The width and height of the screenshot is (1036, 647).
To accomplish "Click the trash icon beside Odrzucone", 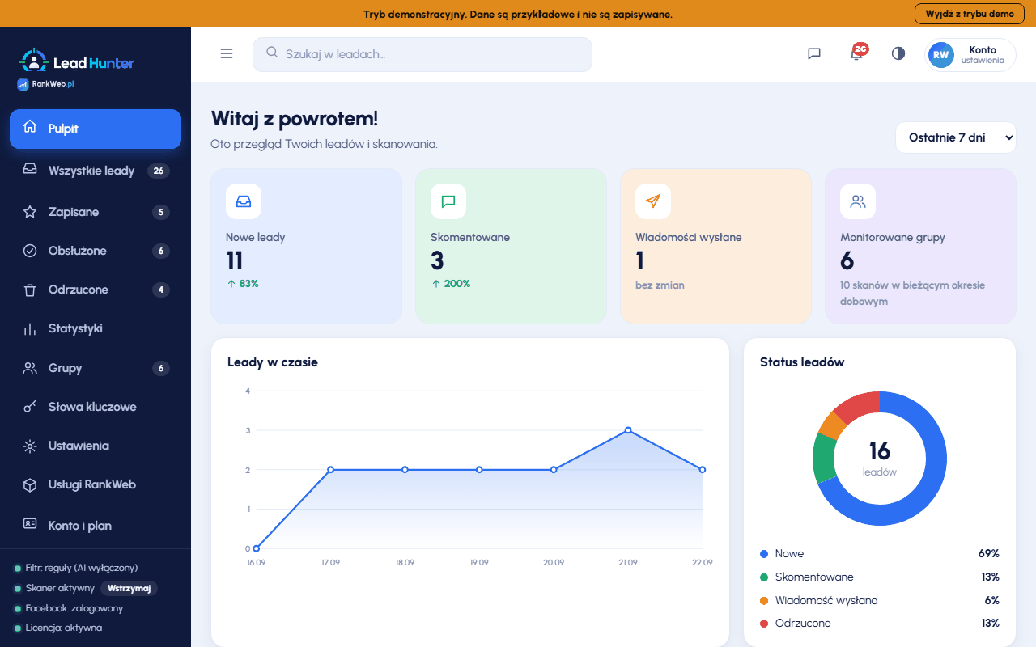I will pyautogui.click(x=30, y=290).
